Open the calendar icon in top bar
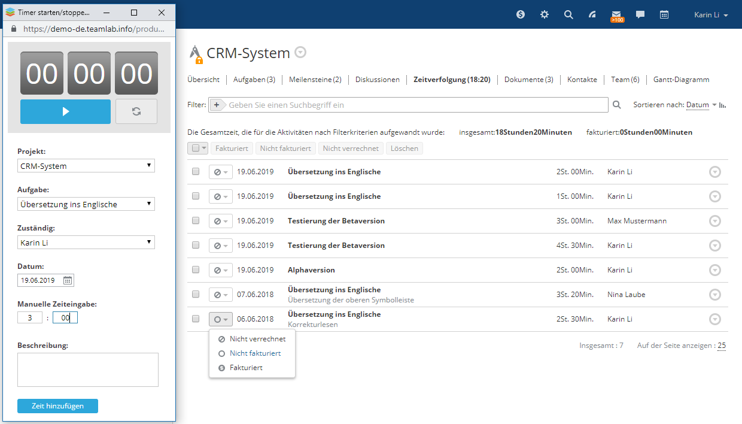The height and width of the screenshot is (424, 742). 664,14
